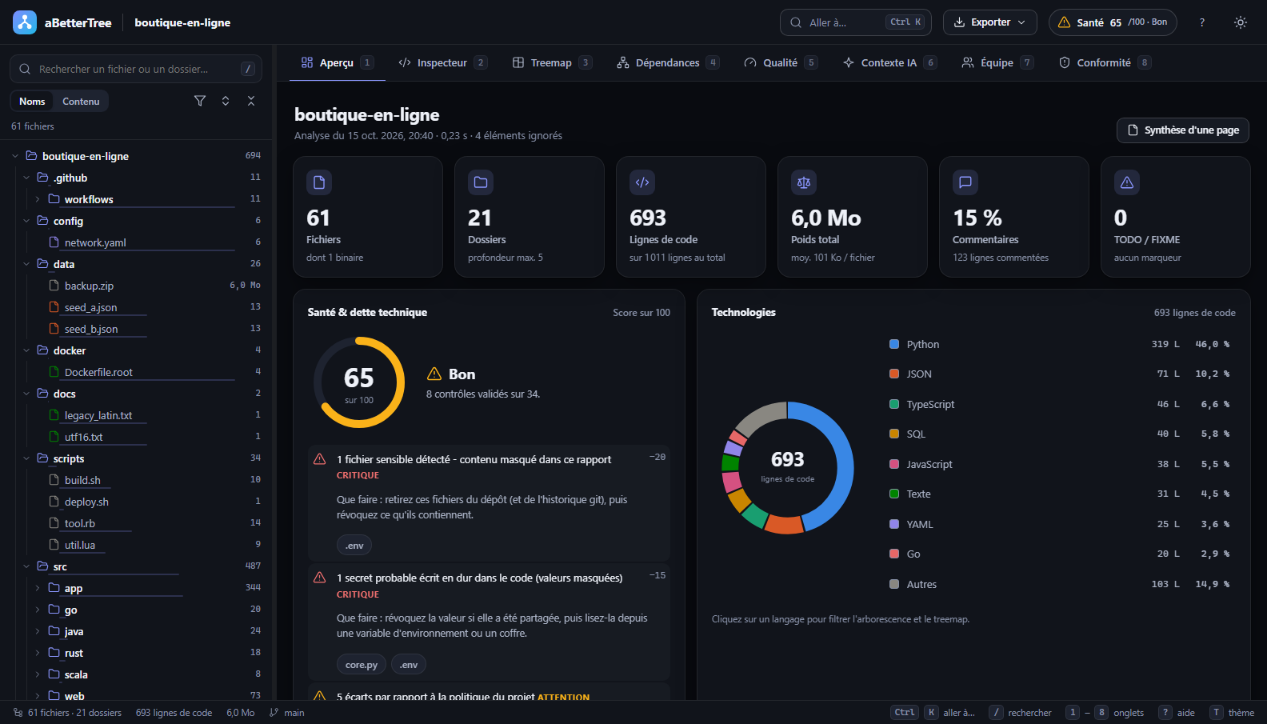The image size is (1267, 724).
Task: Click the aBetterTree logo icon
Action: pos(25,22)
